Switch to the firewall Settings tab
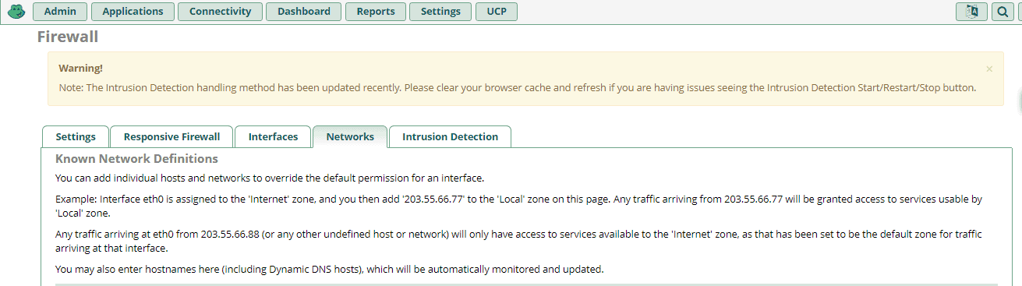 pos(76,136)
